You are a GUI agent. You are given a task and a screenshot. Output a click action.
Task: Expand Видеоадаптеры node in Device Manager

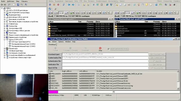[x=5, y=15]
